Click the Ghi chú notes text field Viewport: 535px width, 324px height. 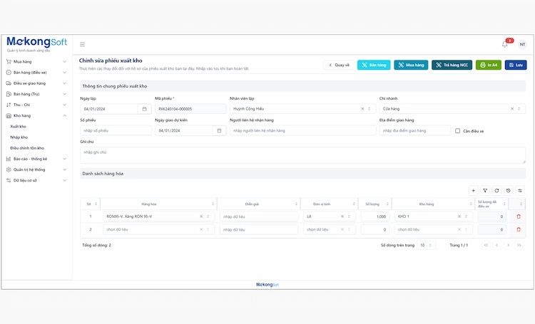point(302,155)
